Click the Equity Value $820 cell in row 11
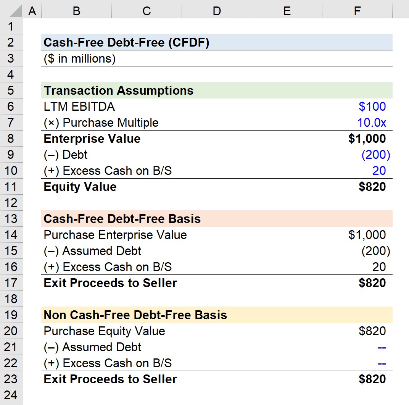409x405 pixels. [x=357, y=187]
